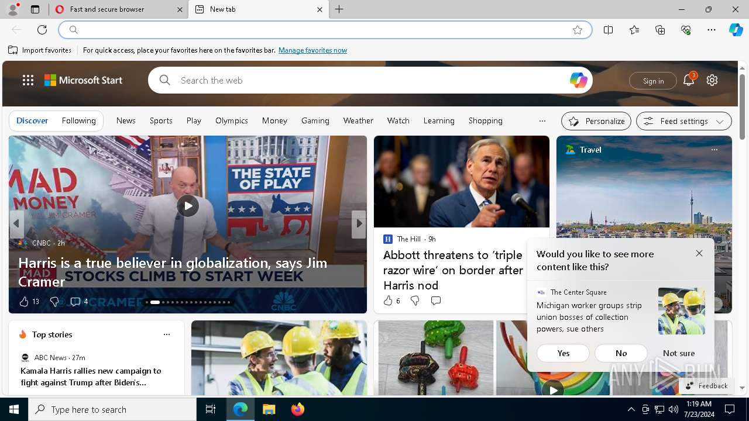Open the Edge profile icon

(13, 9)
